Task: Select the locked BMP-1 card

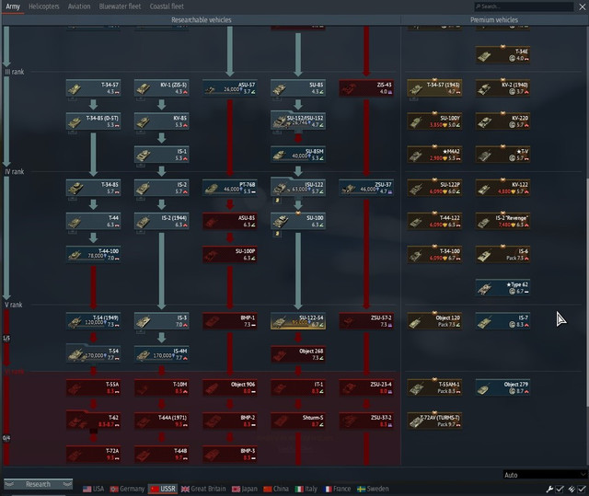Action: [230, 321]
